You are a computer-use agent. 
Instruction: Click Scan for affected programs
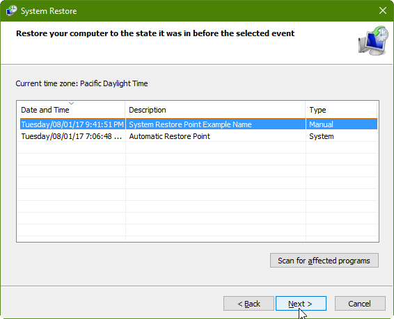324,261
